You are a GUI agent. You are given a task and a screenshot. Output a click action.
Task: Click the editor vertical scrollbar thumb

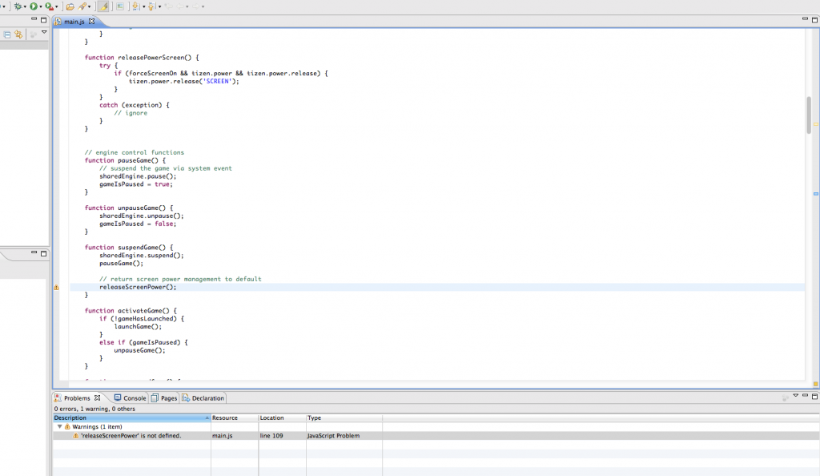coord(809,115)
